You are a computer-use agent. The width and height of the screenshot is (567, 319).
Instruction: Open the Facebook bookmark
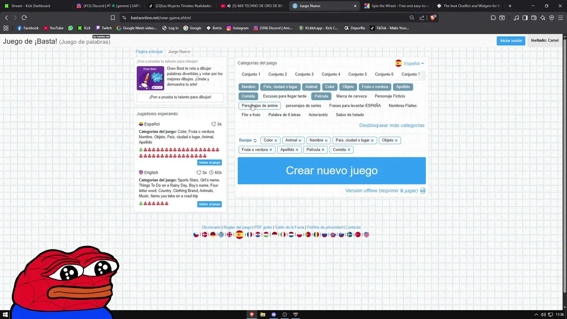point(28,28)
